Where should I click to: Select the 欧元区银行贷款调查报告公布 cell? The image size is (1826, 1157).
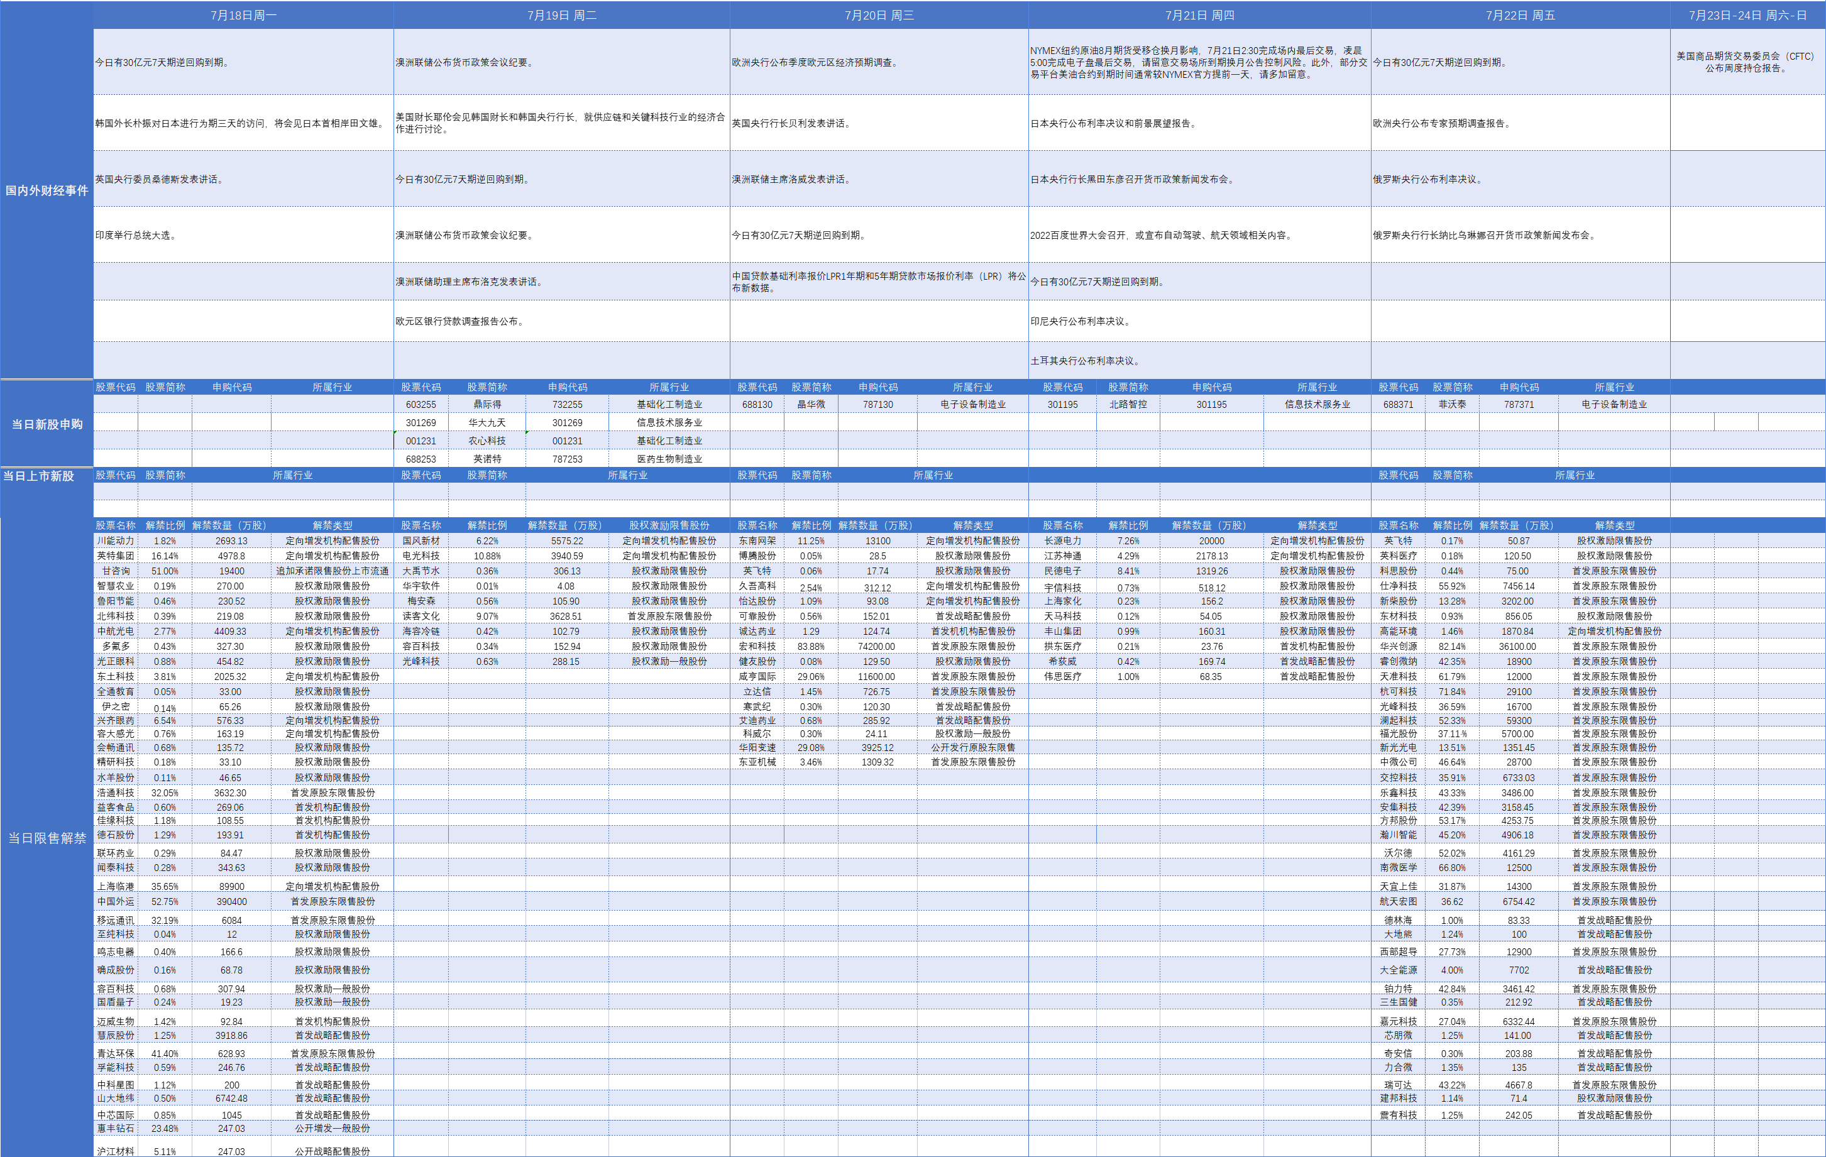[562, 321]
